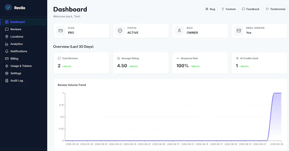Open Settings from the sidebar

pyautogui.click(x=23, y=73)
